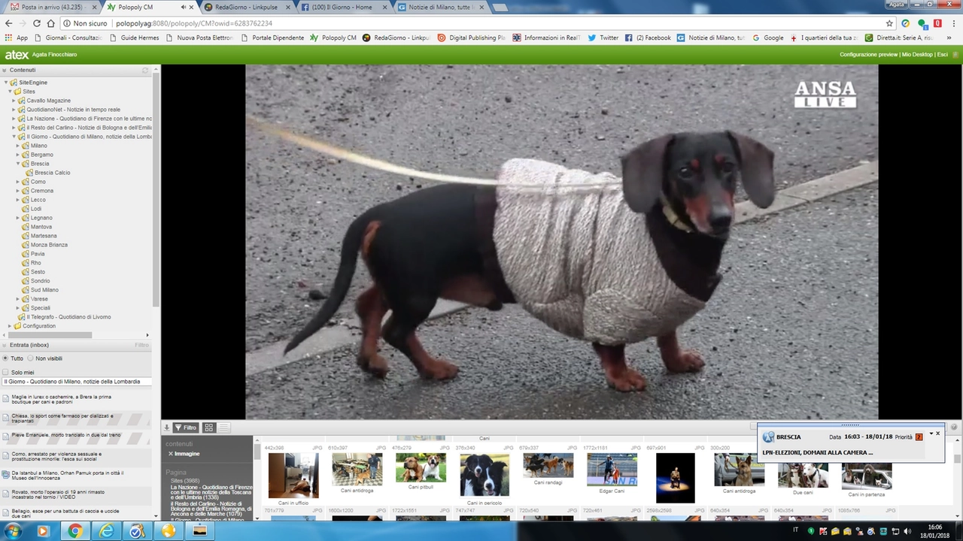
Task: Open the article icon for Da Istanbul a Milano
Action: 6,473
